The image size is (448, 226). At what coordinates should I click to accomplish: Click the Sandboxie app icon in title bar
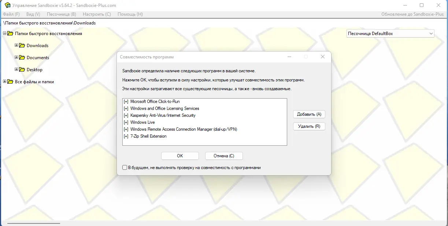pos(7,5)
